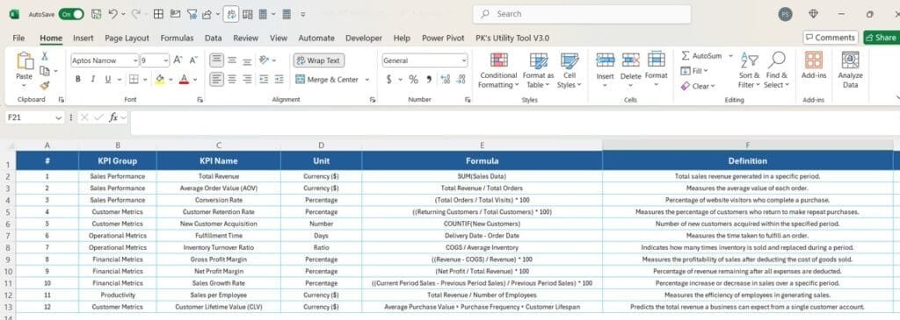900x320 pixels.
Task: Align text to the top
Action: (x=216, y=60)
